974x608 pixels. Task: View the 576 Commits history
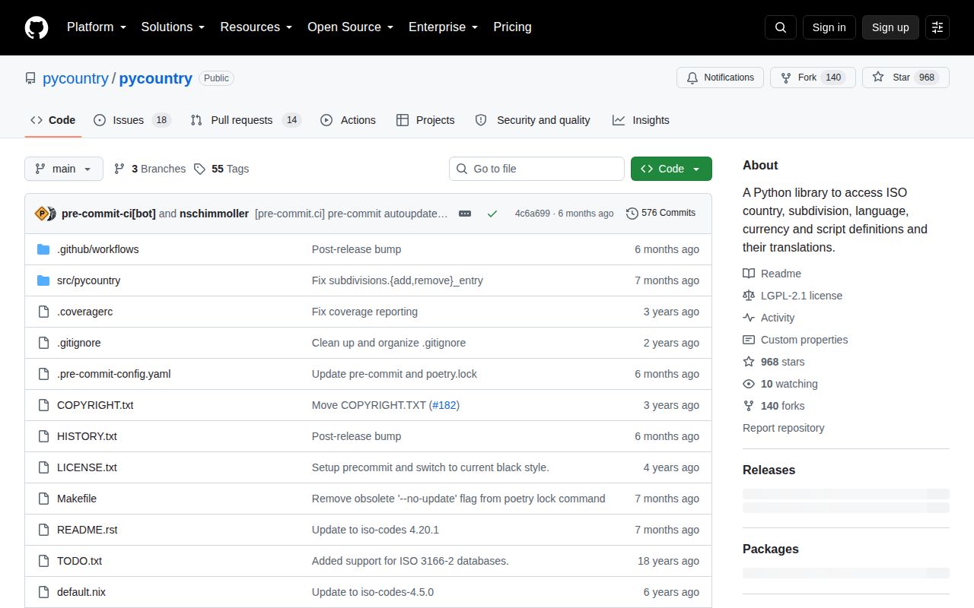(660, 213)
